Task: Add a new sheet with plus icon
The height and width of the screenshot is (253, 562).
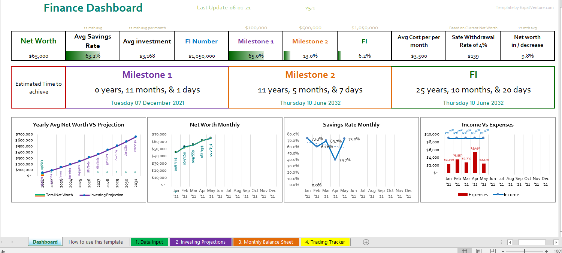Action: [366, 242]
